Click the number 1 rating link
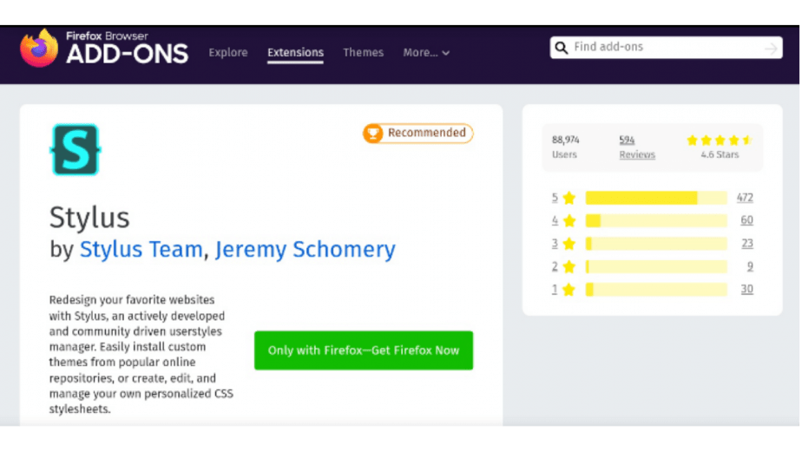This screenshot has width=802, height=451. (555, 290)
